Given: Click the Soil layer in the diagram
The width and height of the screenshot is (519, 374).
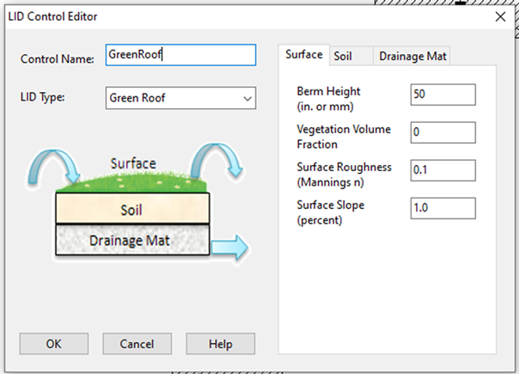Looking at the screenshot, I should click(132, 209).
